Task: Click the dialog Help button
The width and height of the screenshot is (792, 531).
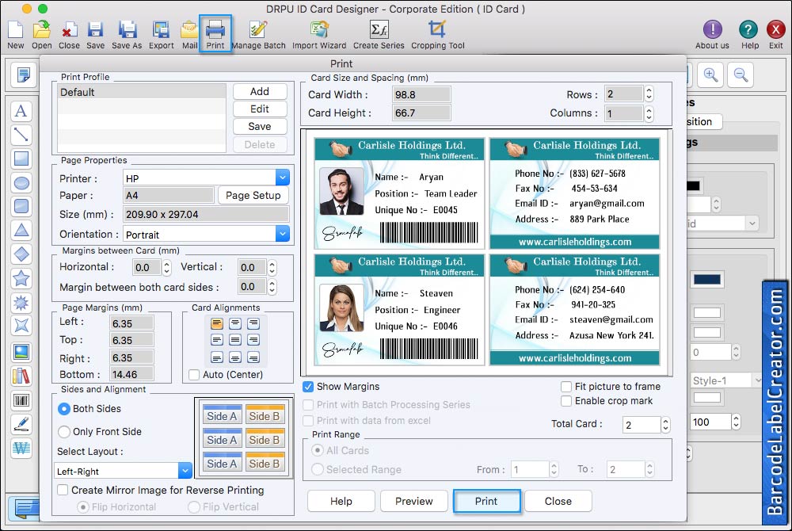Action: (341, 501)
